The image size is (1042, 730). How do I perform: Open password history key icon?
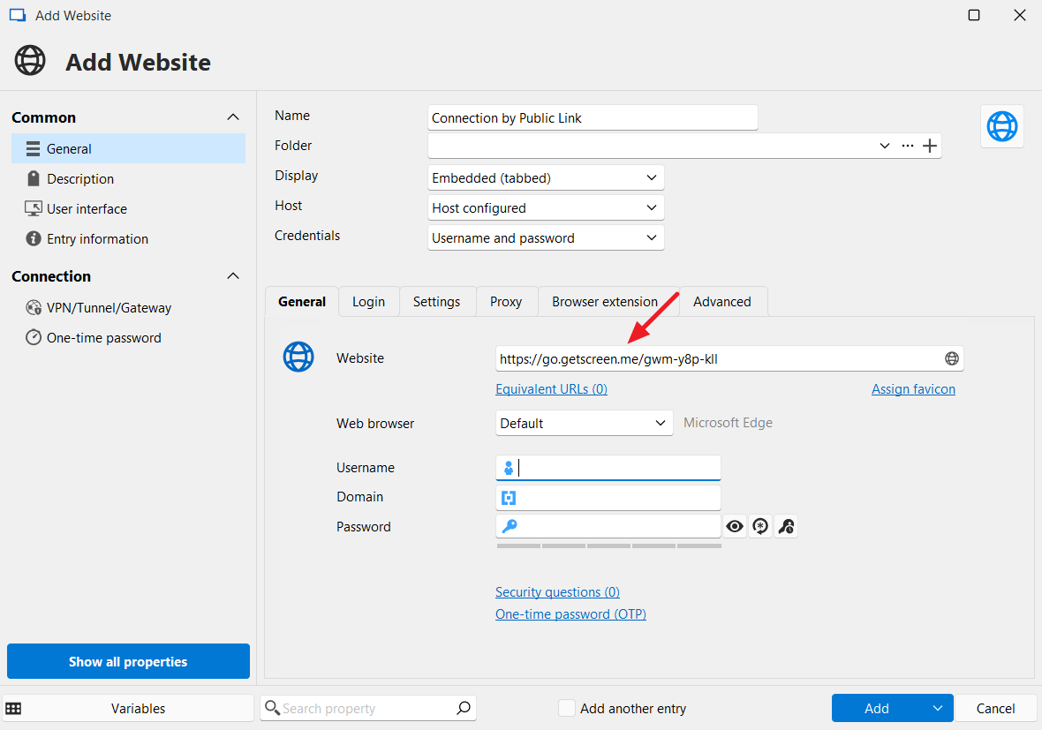[786, 527]
